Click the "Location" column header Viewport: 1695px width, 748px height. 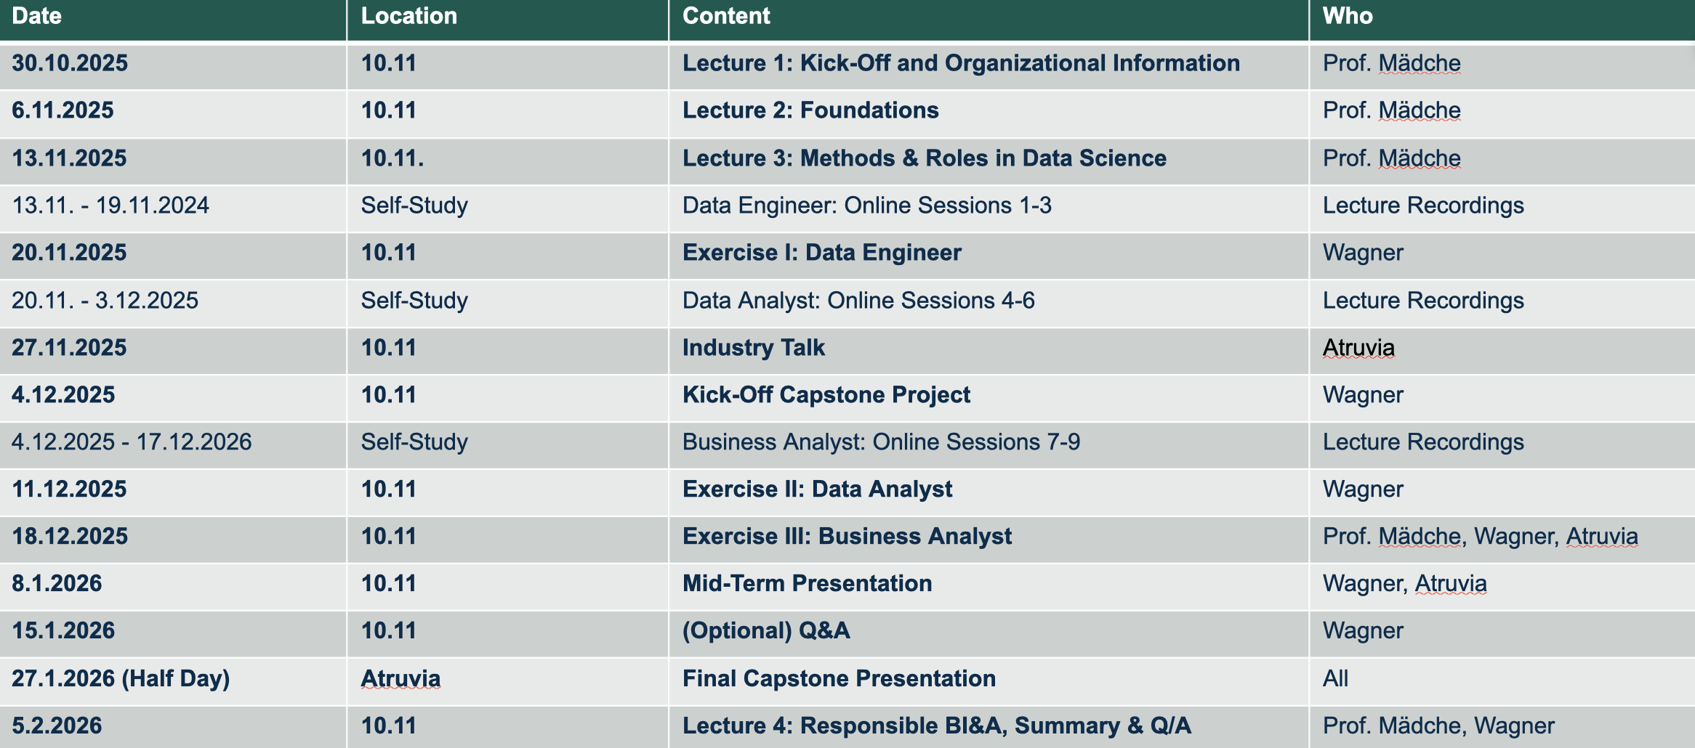409,16
